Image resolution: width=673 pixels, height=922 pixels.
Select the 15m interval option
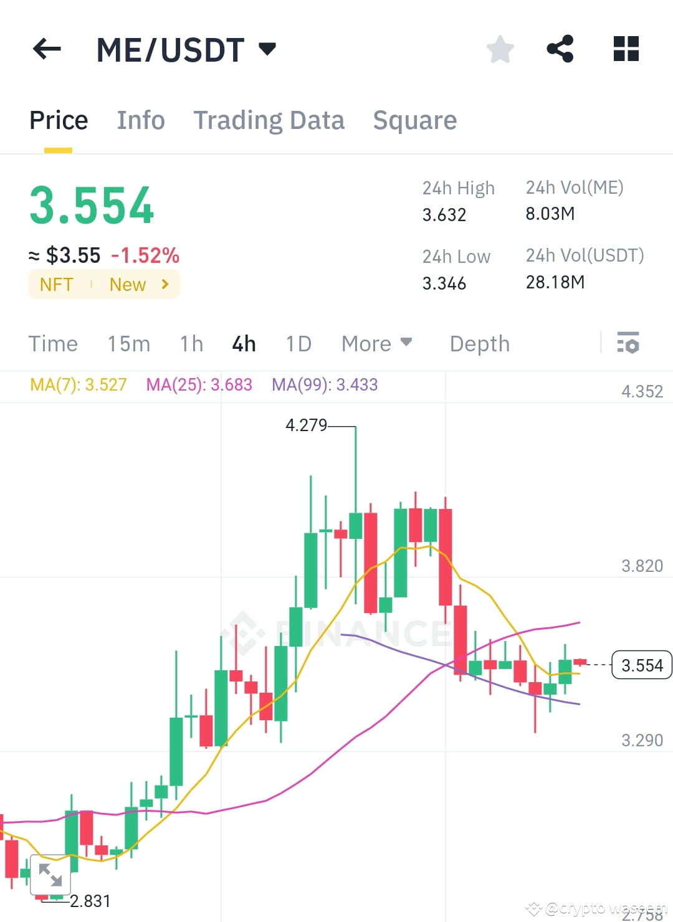(x=128, y=343)
